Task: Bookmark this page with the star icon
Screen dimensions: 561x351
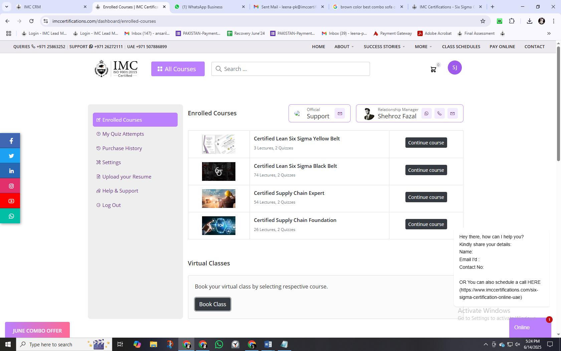Action: pos(483,21)
